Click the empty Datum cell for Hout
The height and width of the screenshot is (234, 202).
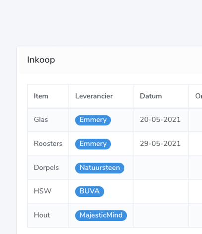(161, 215)
